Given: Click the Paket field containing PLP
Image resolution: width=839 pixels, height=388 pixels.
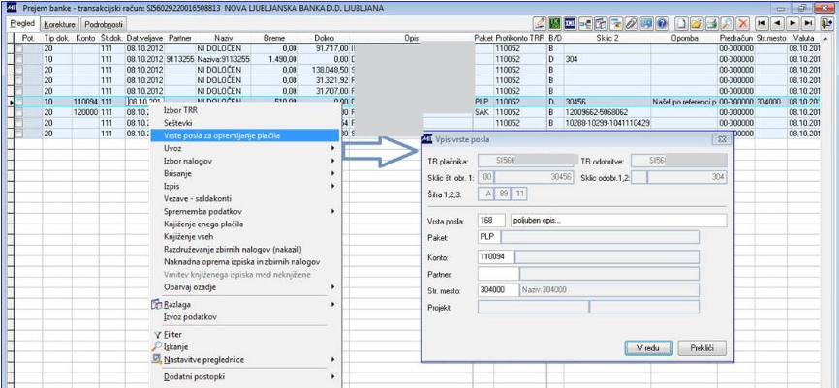Looking at the screenshot, I should point(488,237).
